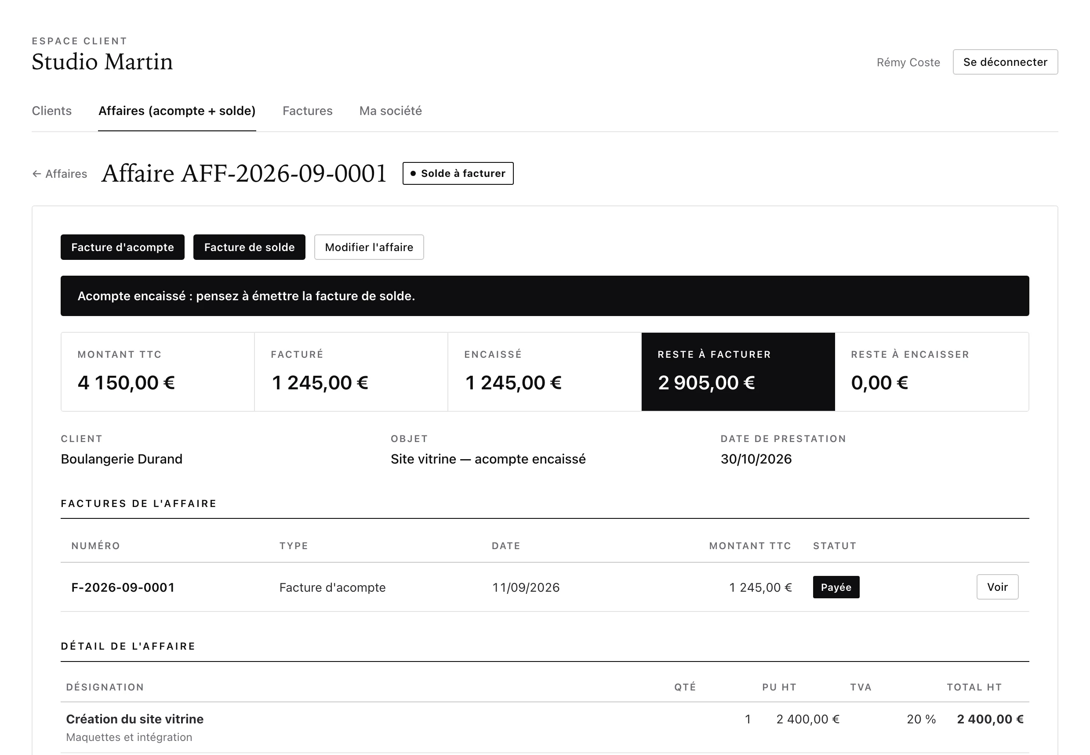Select the Reste à facturer 2 905,00 € card

738,371
